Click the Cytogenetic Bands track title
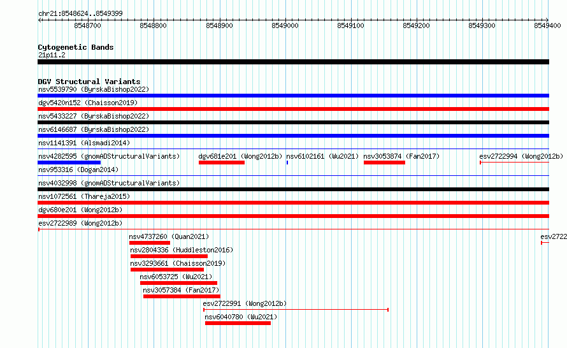Image resolution: width=567 pixels, height=348 pixels. pos(76,47)
